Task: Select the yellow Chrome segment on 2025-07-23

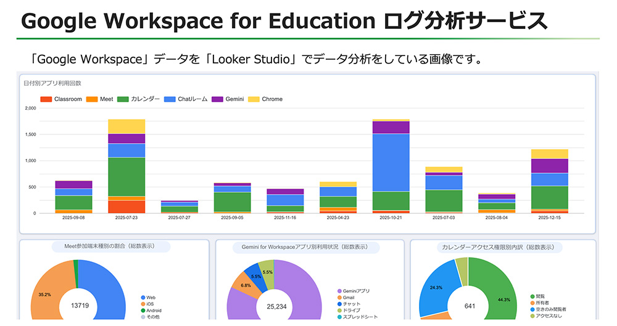Action: click(126, 126)
